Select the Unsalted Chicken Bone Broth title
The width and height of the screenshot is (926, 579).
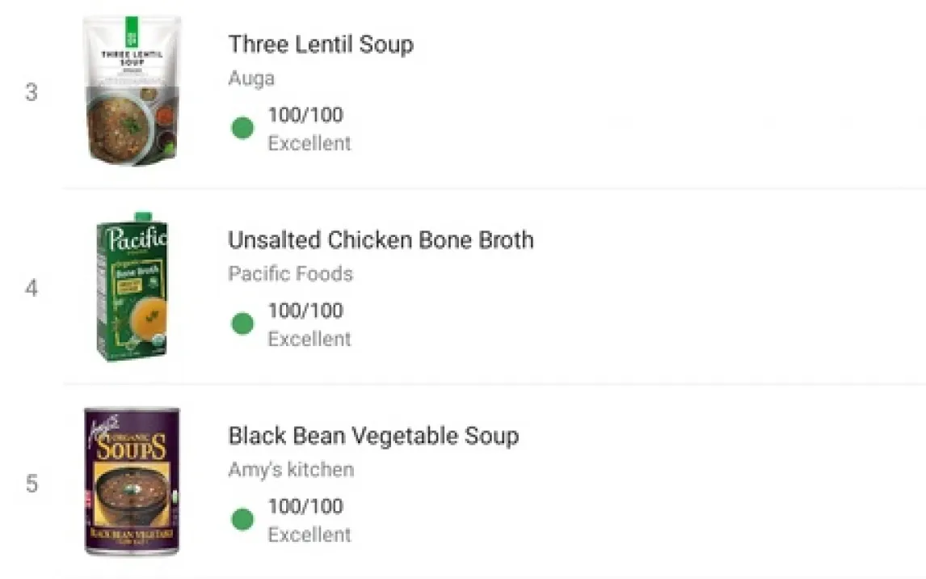point(381,240)
